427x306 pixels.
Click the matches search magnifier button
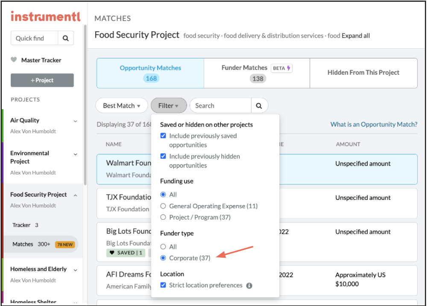point(259,105)
